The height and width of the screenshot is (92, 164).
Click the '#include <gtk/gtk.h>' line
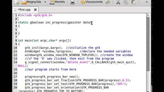(x=35, y=15)
